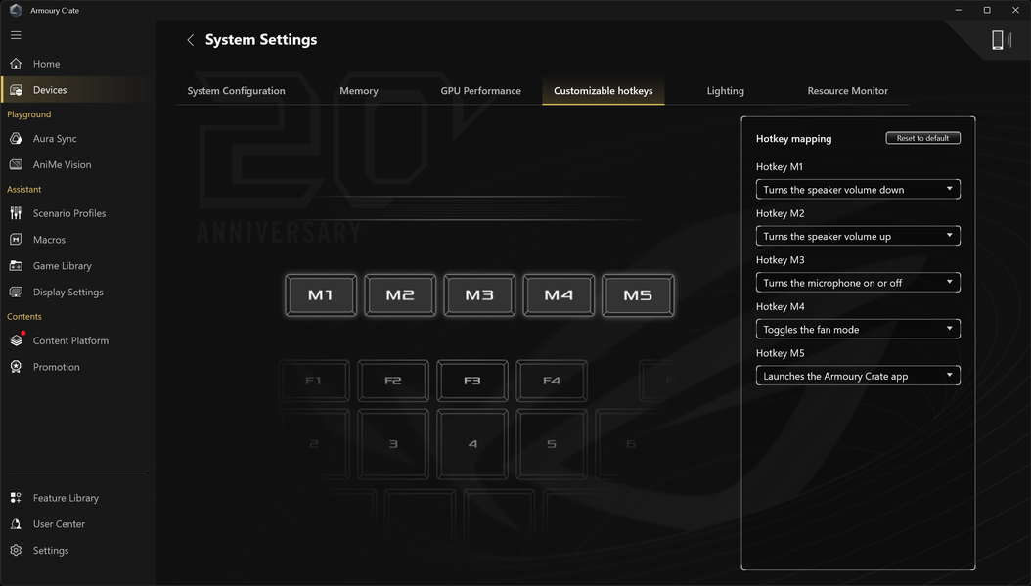
Task: Click the Home house icon
Action: tap(16, 64)
